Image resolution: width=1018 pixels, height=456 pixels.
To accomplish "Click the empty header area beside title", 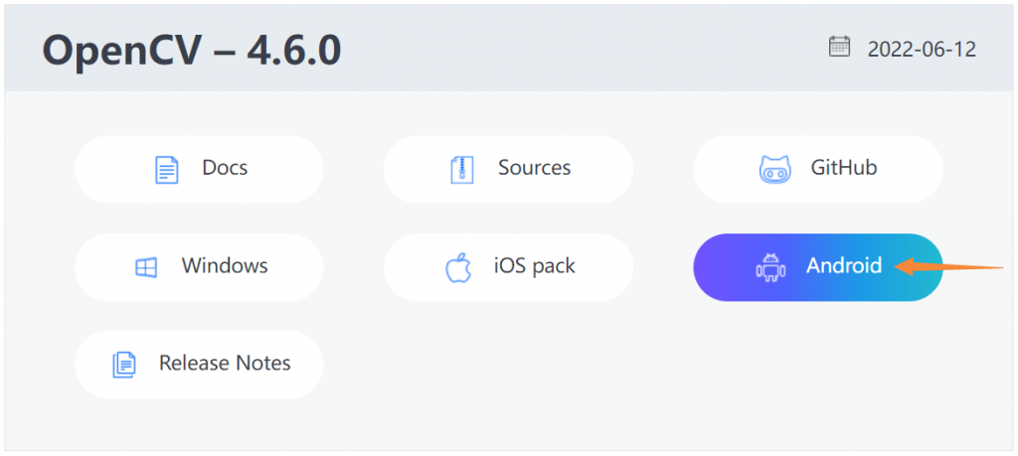I will 585,50.
